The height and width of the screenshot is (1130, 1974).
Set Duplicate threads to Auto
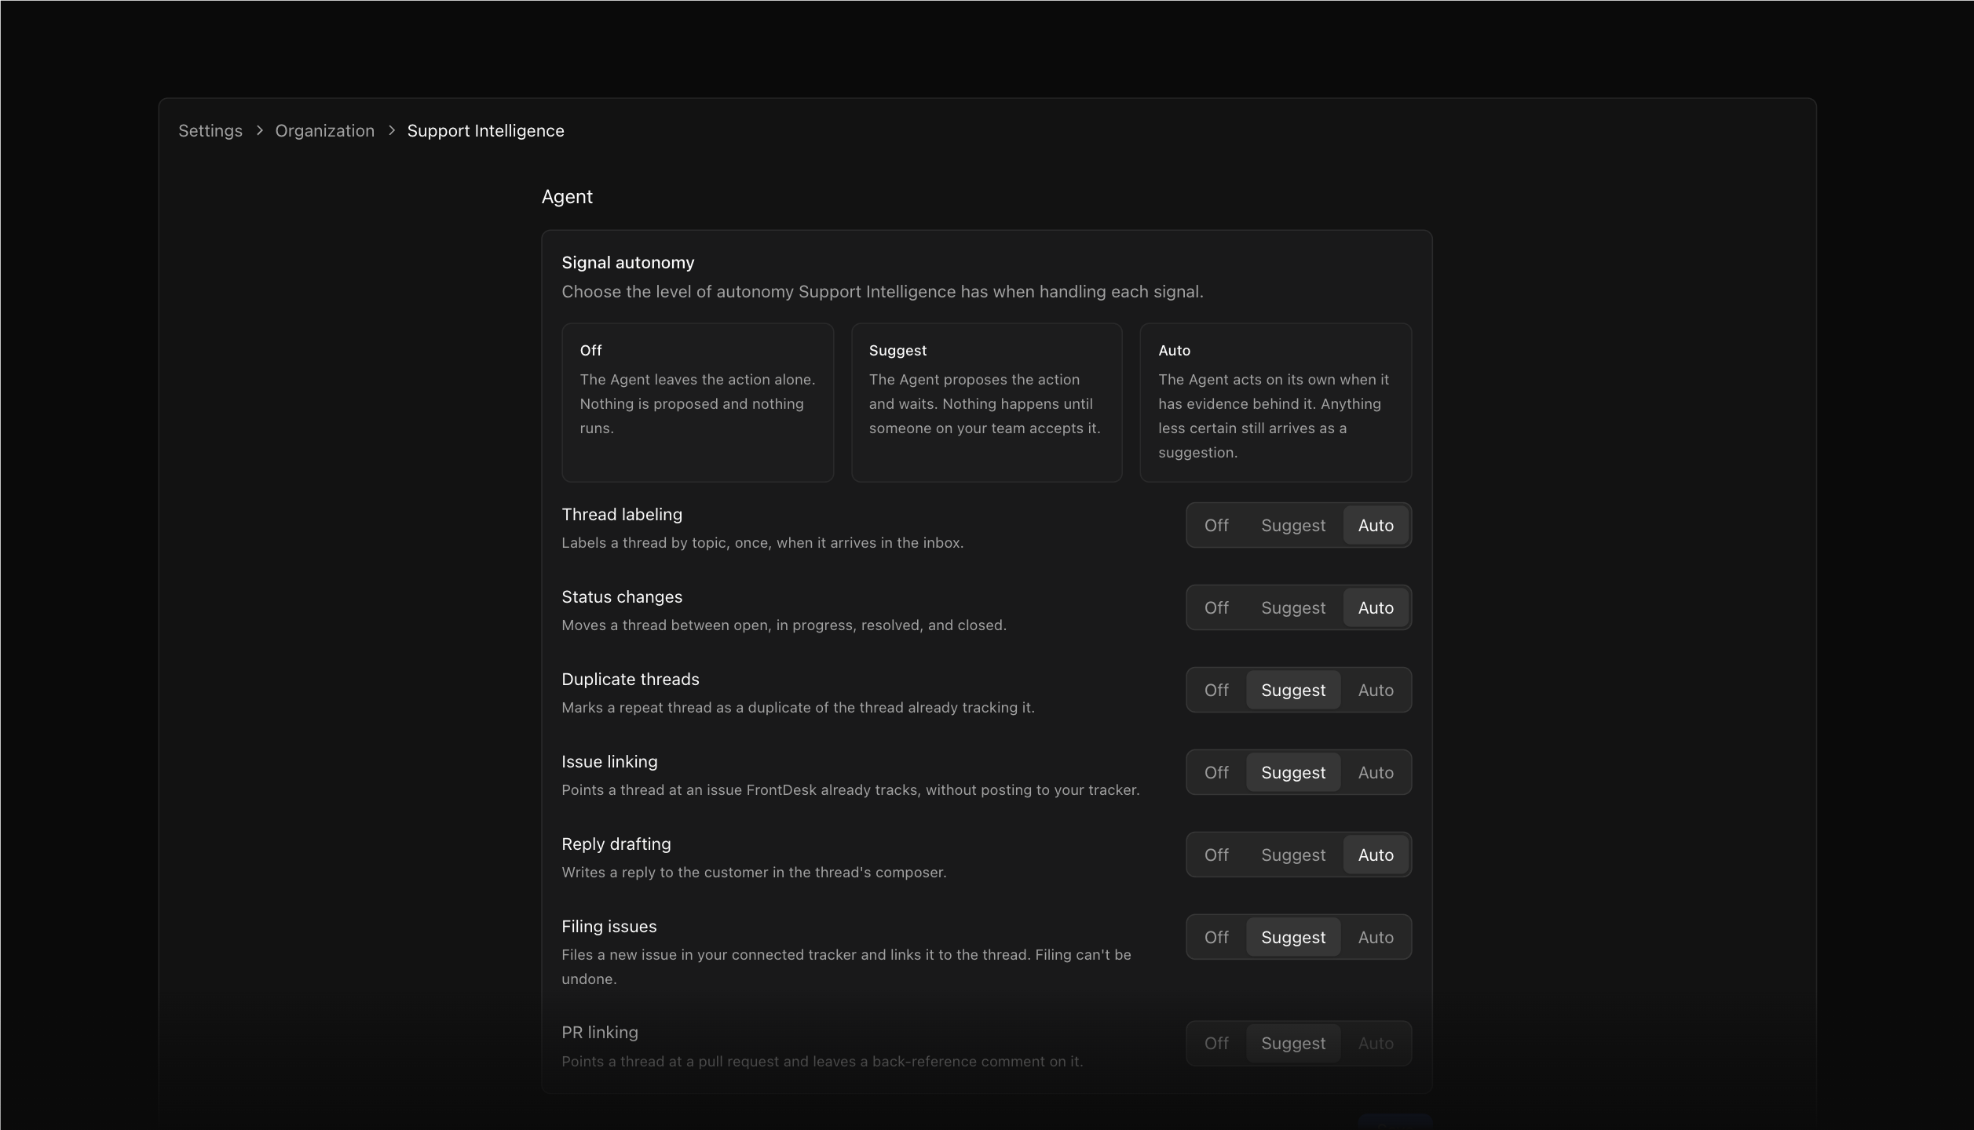click(1376, 690)
